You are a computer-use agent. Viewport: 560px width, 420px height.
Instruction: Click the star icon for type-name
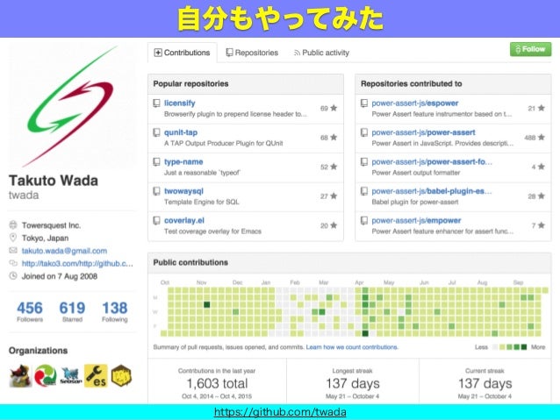click(334, 167)
